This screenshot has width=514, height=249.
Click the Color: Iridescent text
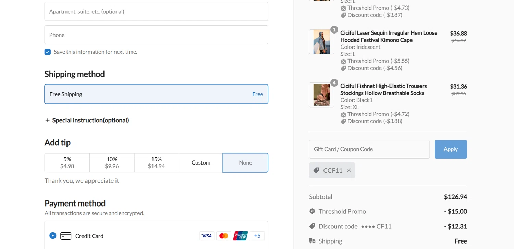pos(360,47)
